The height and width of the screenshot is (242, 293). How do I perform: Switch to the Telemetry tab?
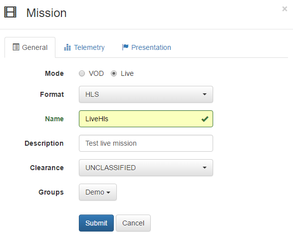(x=84, y=47)
